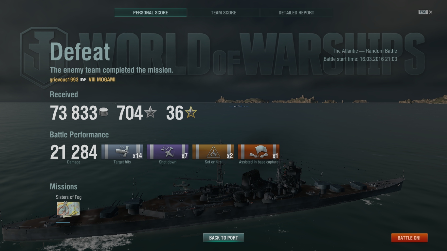This screenshot has width=447, height=251.
Task: Switch to the Team Score tab
Action: (x=223, y=13)
